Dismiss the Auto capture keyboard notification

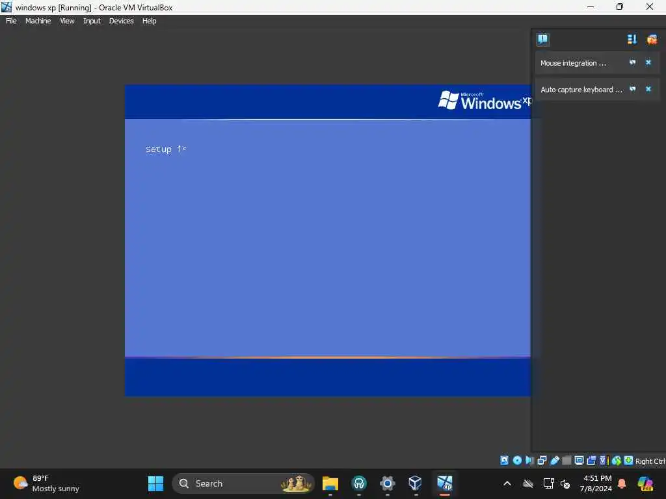coord(648,89)
